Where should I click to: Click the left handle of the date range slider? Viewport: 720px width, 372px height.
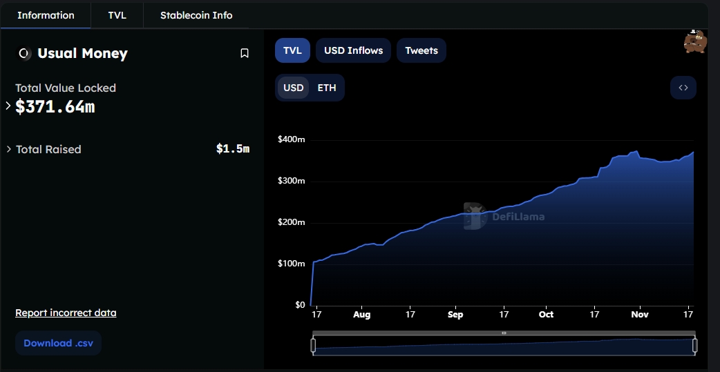(313, 345)
